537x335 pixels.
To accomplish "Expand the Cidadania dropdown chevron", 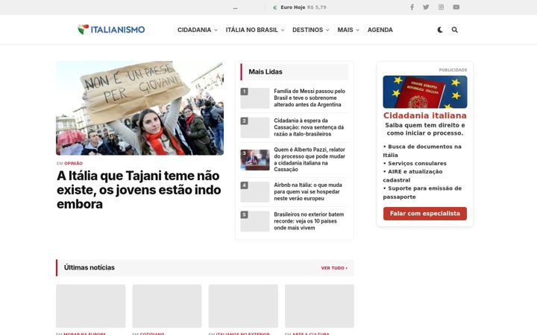I will pos(216,30).
